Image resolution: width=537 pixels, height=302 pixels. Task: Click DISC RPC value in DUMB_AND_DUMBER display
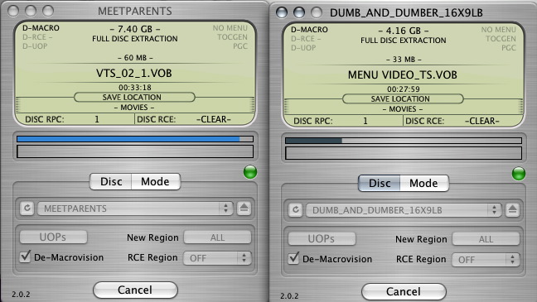pos(365,121)
